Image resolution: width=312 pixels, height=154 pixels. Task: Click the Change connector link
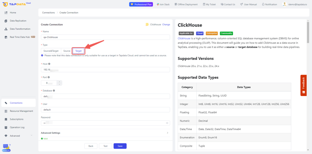pyautogui.click(x=166, y=25)
